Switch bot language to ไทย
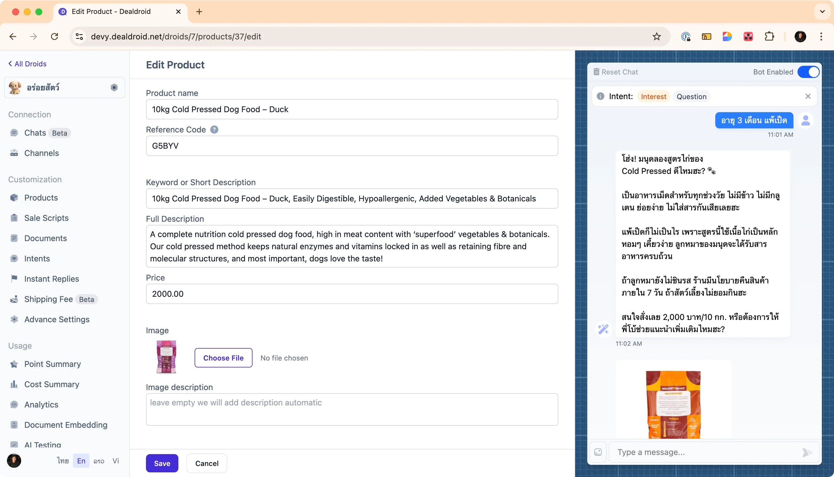Screen dimensions: 834x477 [x=62, y=460]
